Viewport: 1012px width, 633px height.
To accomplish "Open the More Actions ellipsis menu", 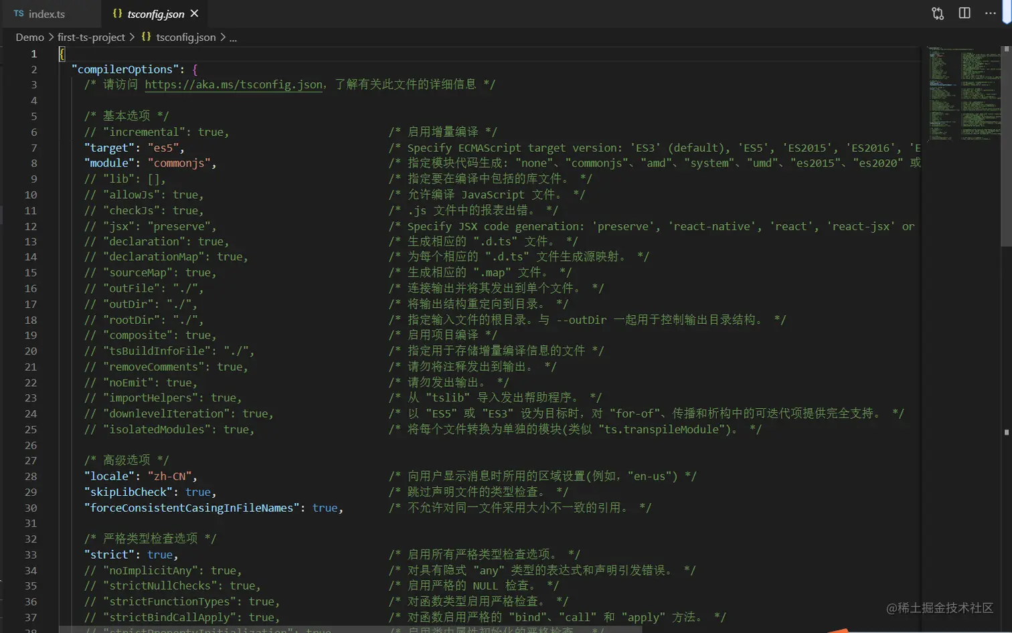I will [x=991, y=13].
